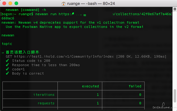The width and height of the screenshot is (177, 111).
Task: Click the GET test1.ihold.com request URL line
Action: [x=86, y=56]
